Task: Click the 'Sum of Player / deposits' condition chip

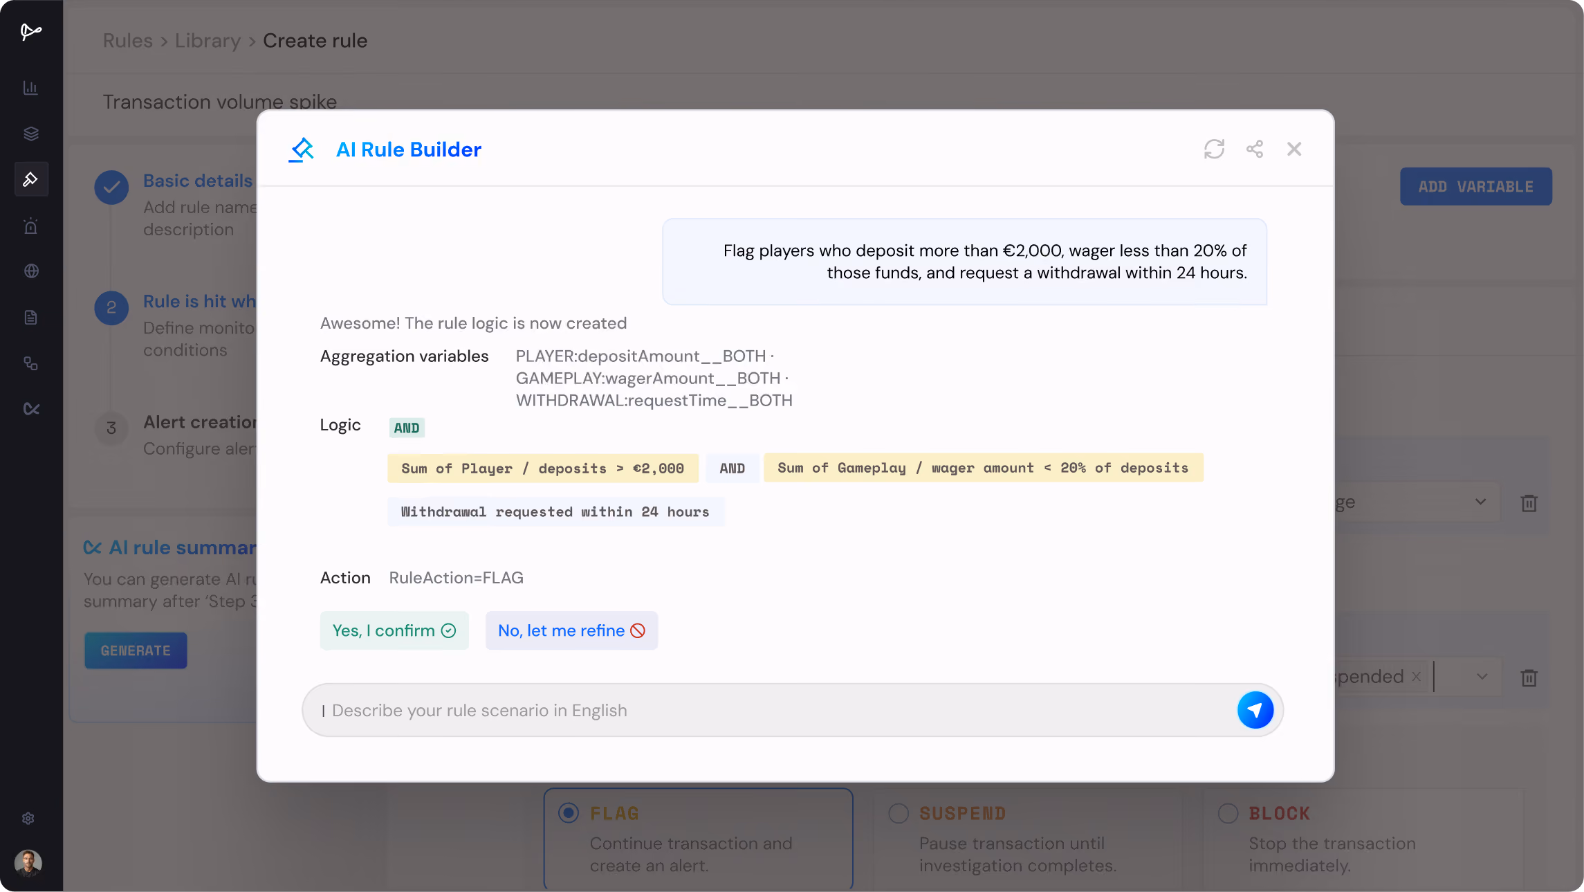Action: click(543, 468)
